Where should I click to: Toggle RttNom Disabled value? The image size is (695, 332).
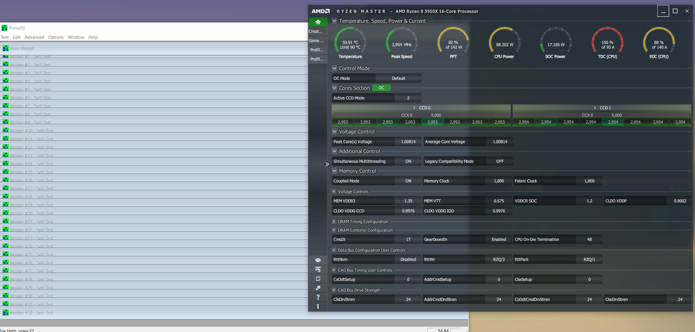[408, 259]
